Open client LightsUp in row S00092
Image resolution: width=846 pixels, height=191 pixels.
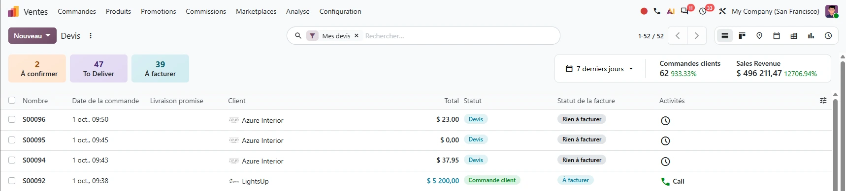(x=255, y=181)
